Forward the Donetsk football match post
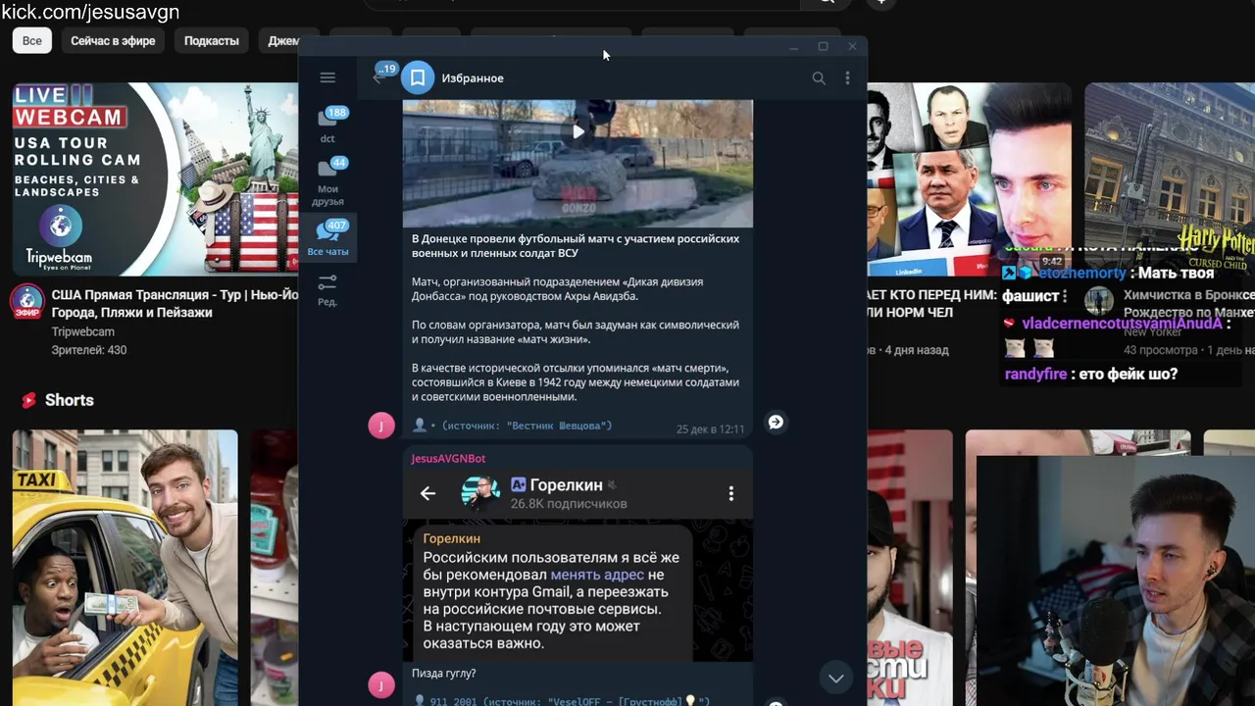 (x=776, y=422)
